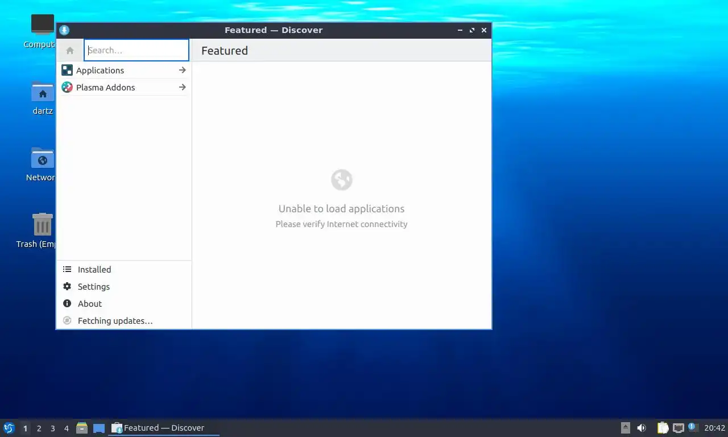Open the Lubuntu start menu
This screenshot has width=728, height=437.
click(9, 428)
